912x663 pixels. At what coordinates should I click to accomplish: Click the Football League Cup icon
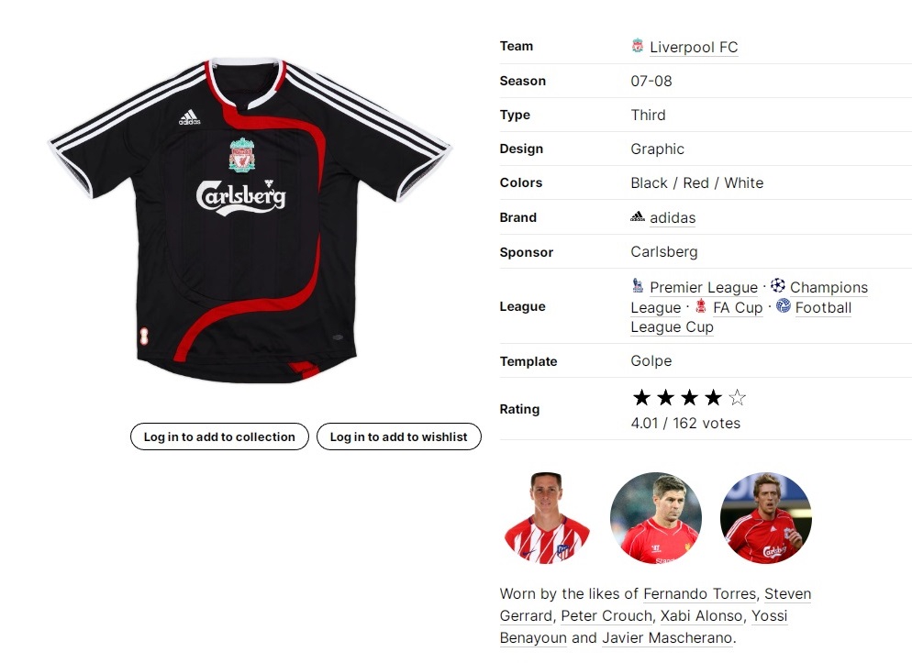click(x=784, y=305)
